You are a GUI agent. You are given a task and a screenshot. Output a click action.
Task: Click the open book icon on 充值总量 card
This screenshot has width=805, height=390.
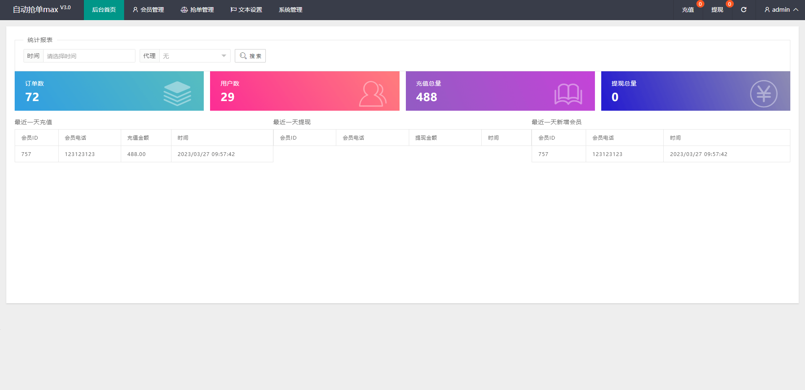568,94
